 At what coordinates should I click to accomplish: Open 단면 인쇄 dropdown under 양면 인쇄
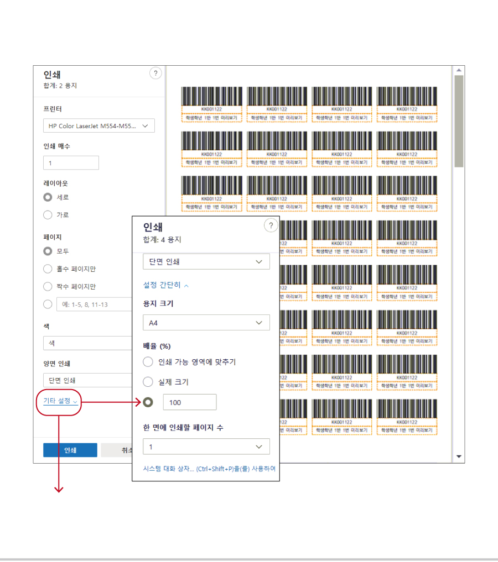point(87,380)
